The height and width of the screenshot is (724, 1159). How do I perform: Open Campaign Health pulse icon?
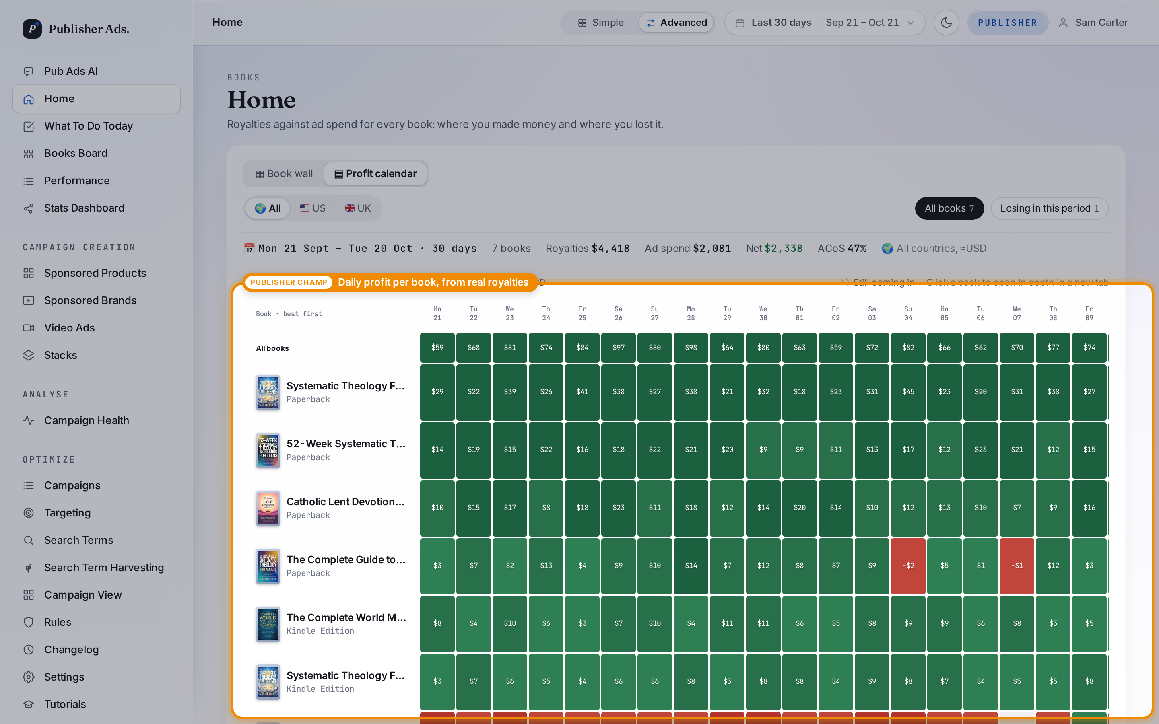click(x=29, y=420)
